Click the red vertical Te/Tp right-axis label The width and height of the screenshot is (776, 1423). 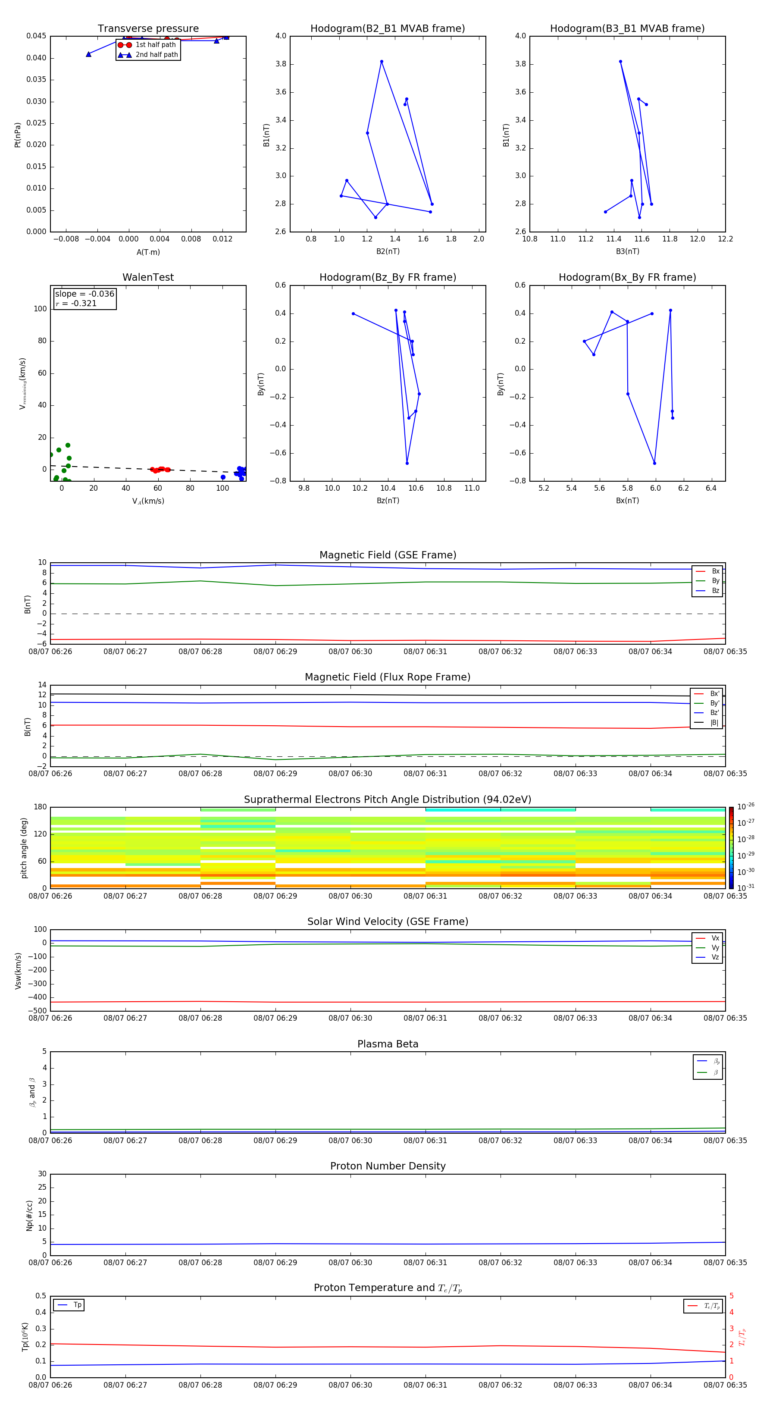(742, 1337)
